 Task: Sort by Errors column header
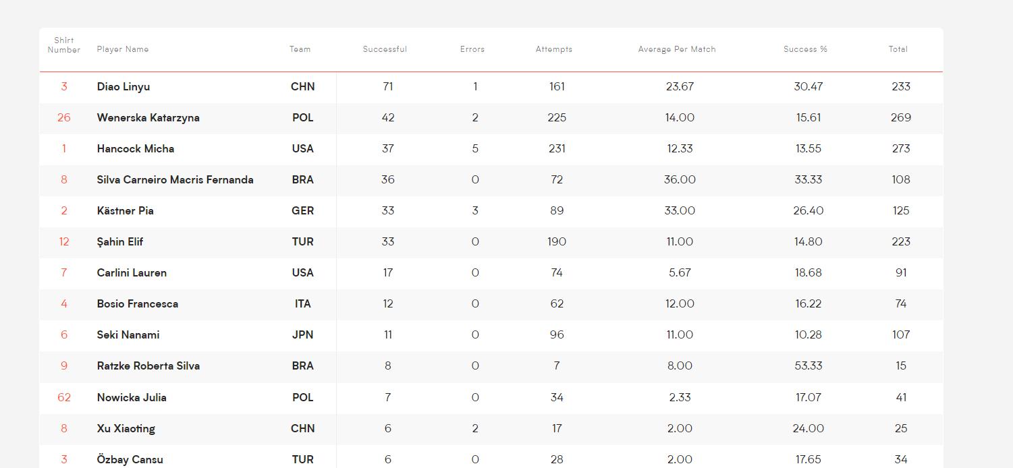472,49
